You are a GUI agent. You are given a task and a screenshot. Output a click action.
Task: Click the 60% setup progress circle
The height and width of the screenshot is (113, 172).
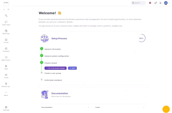(141, 38)
